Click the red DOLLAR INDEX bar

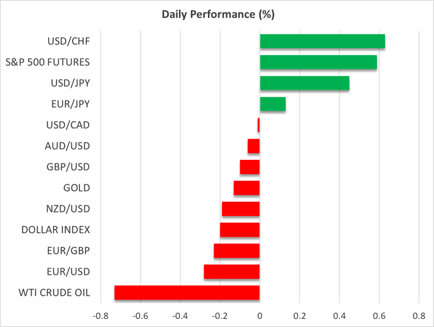[240, 230]
